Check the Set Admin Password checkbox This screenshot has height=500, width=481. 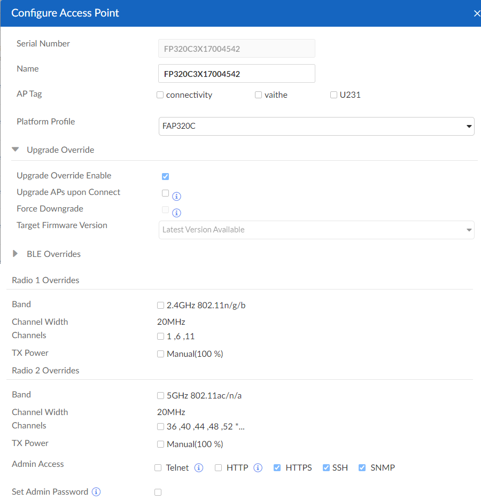tap(158, 492)
